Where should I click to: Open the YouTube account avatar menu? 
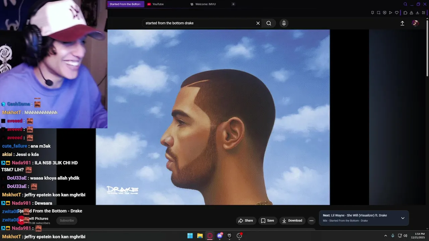(415, 23)
